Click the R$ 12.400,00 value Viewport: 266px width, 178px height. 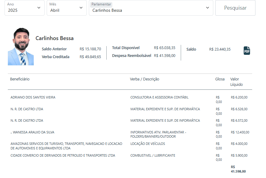point(240,132)
